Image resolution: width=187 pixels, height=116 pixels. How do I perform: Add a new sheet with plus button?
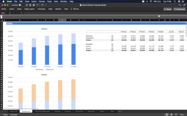coord(120,111)
